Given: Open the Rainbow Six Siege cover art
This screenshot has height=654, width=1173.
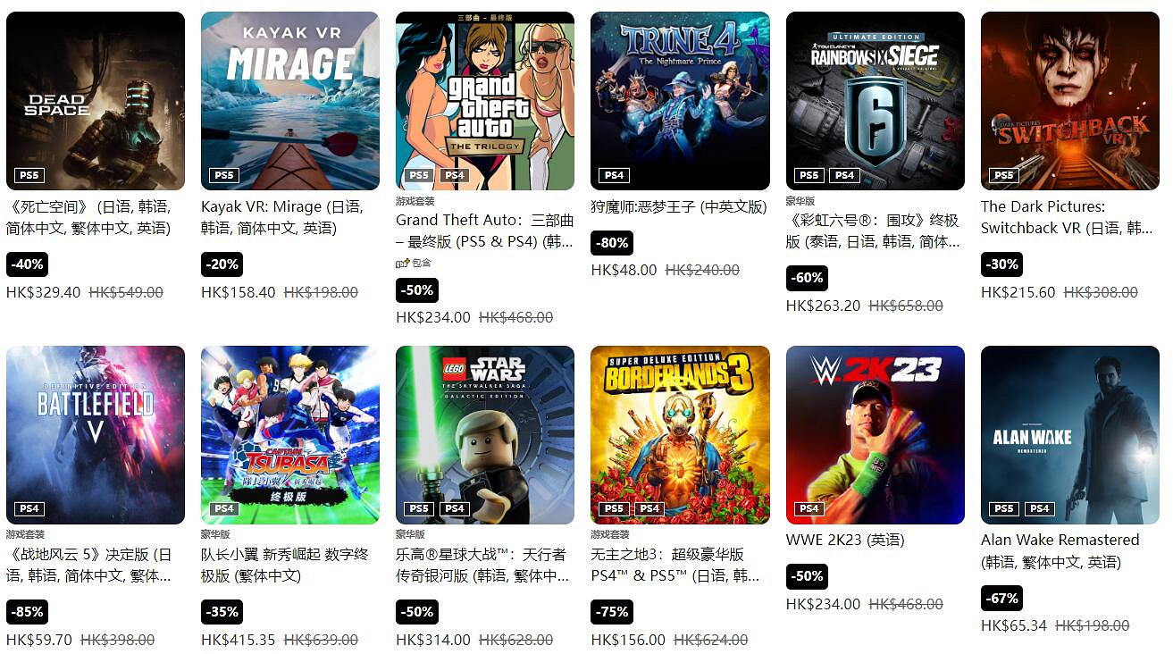Looking at the screenshot, I should coord(876,101).
